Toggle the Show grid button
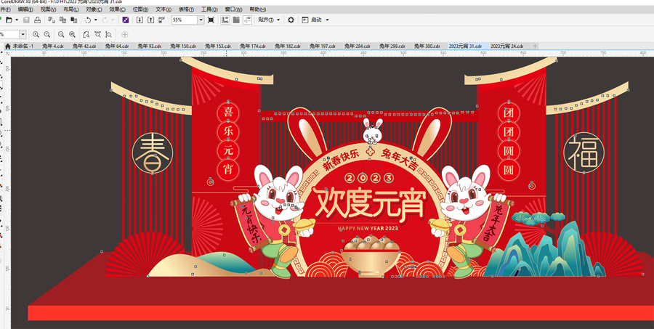 click(x=236, y=20)
